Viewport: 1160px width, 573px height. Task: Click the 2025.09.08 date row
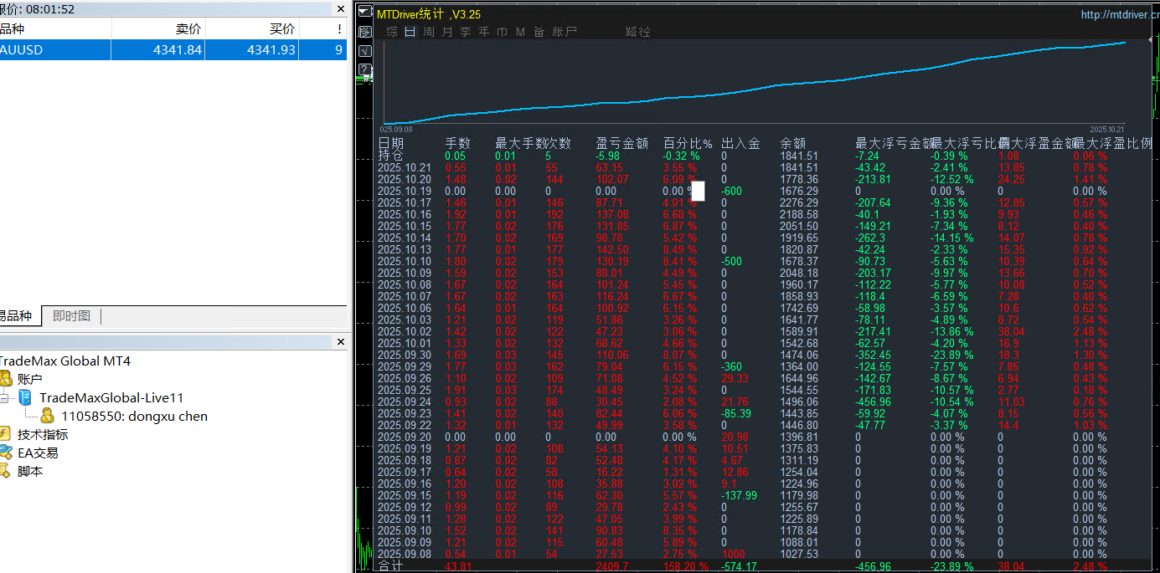(404, 554)
